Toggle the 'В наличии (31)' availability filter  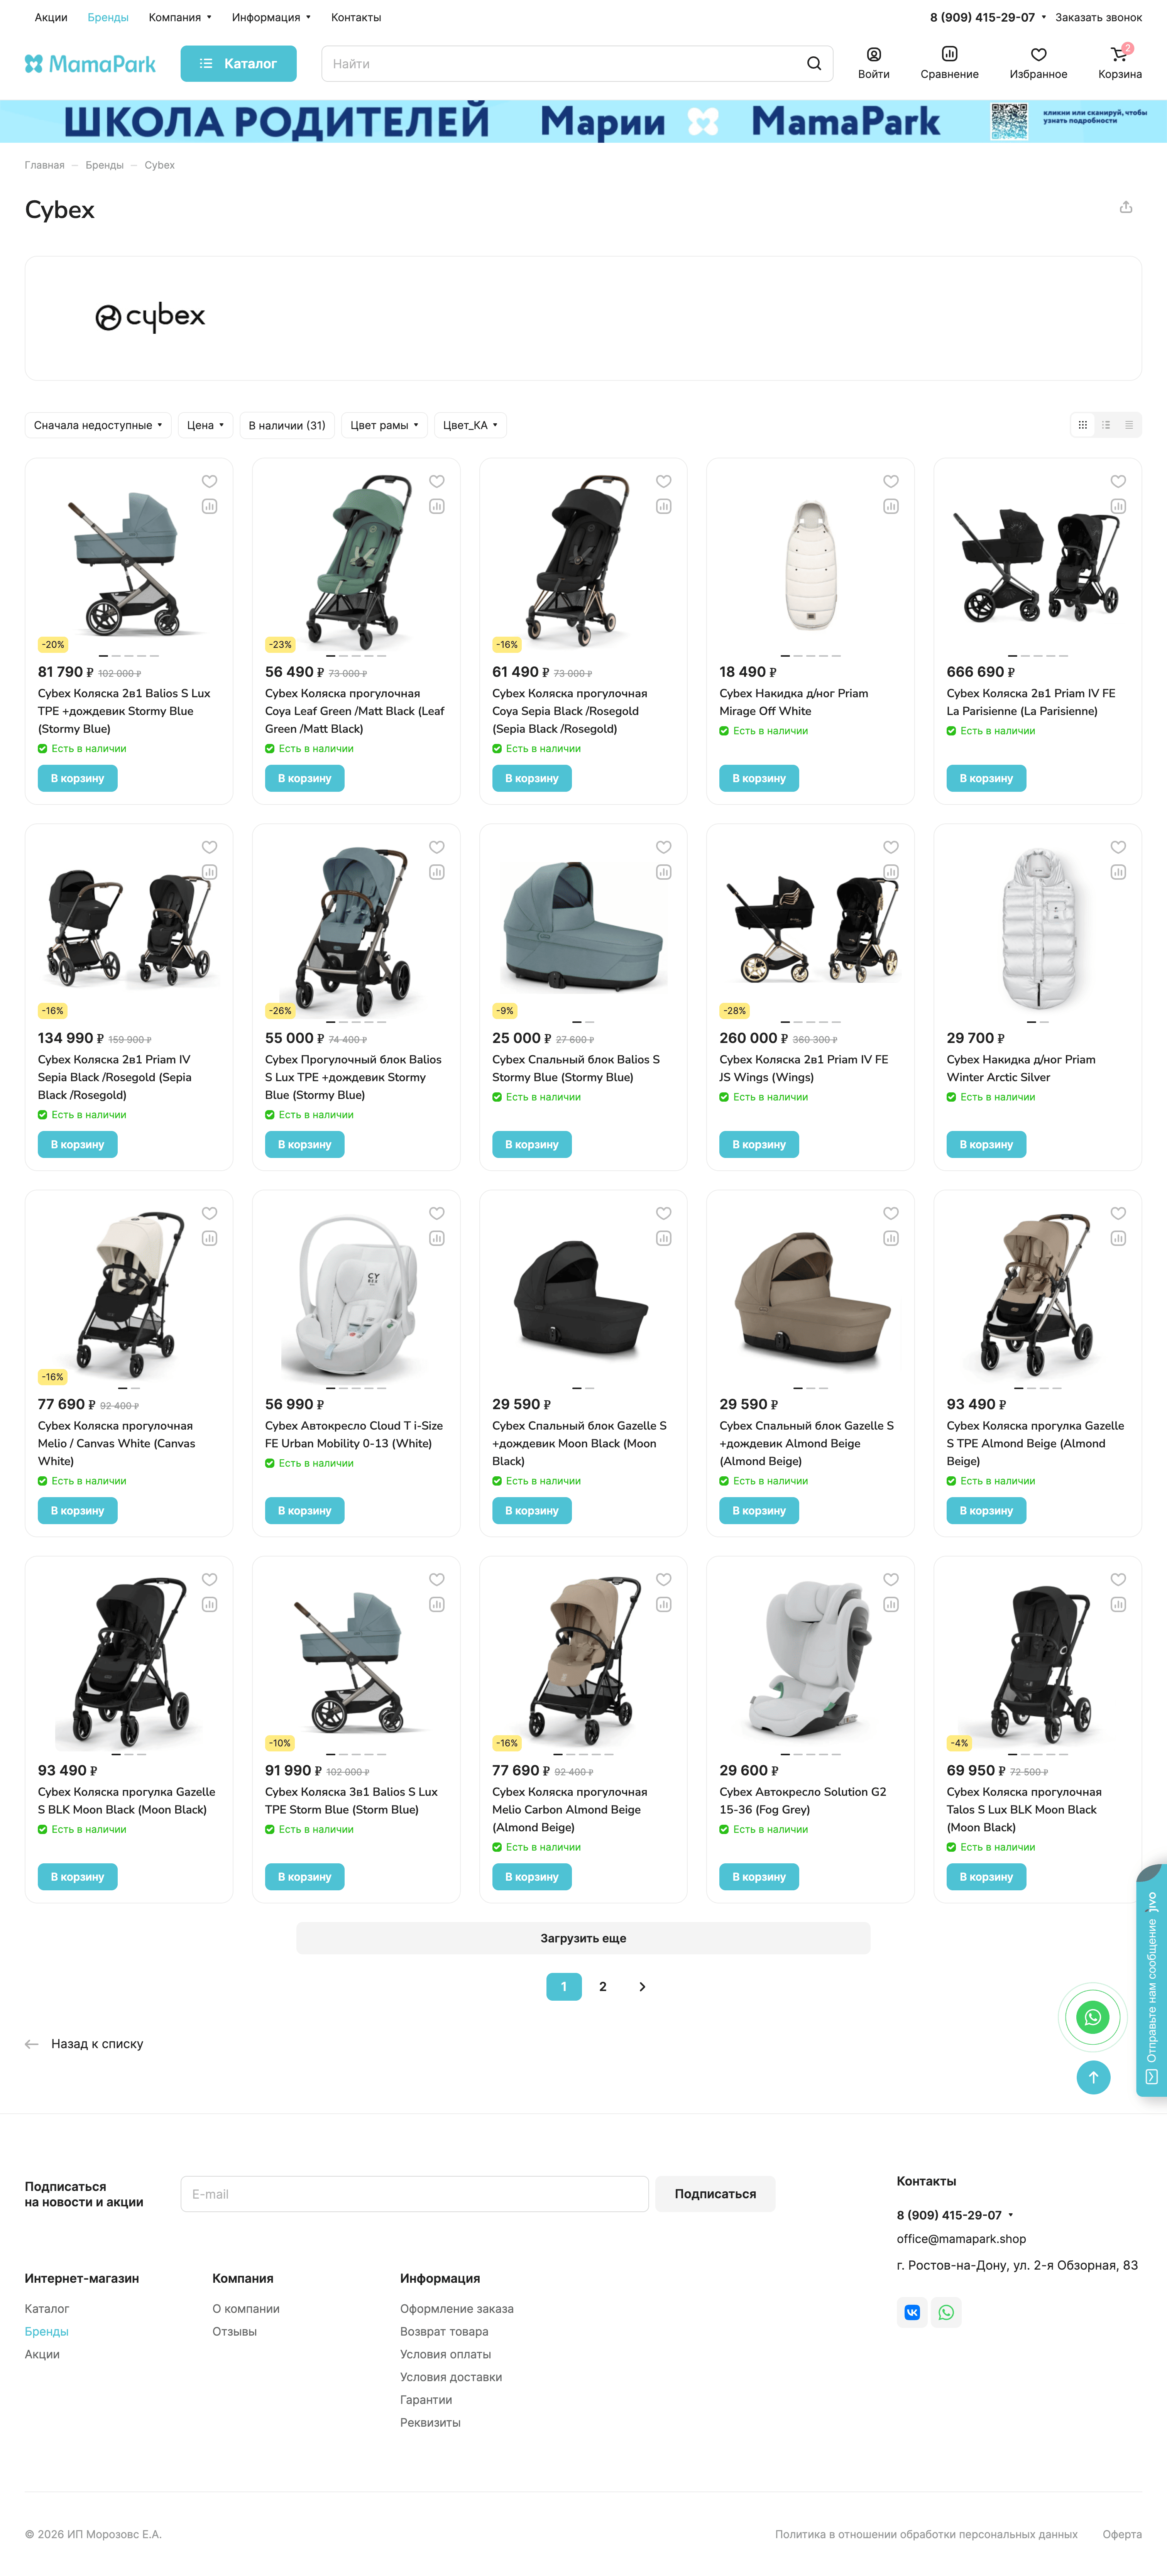(287, 425)
